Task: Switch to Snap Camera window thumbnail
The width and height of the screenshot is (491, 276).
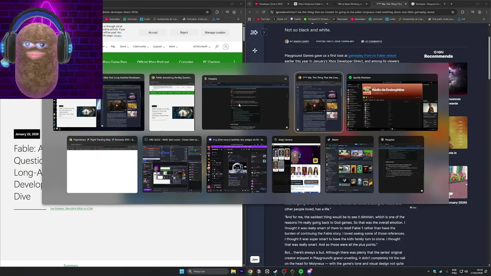Action: point(296,164)
